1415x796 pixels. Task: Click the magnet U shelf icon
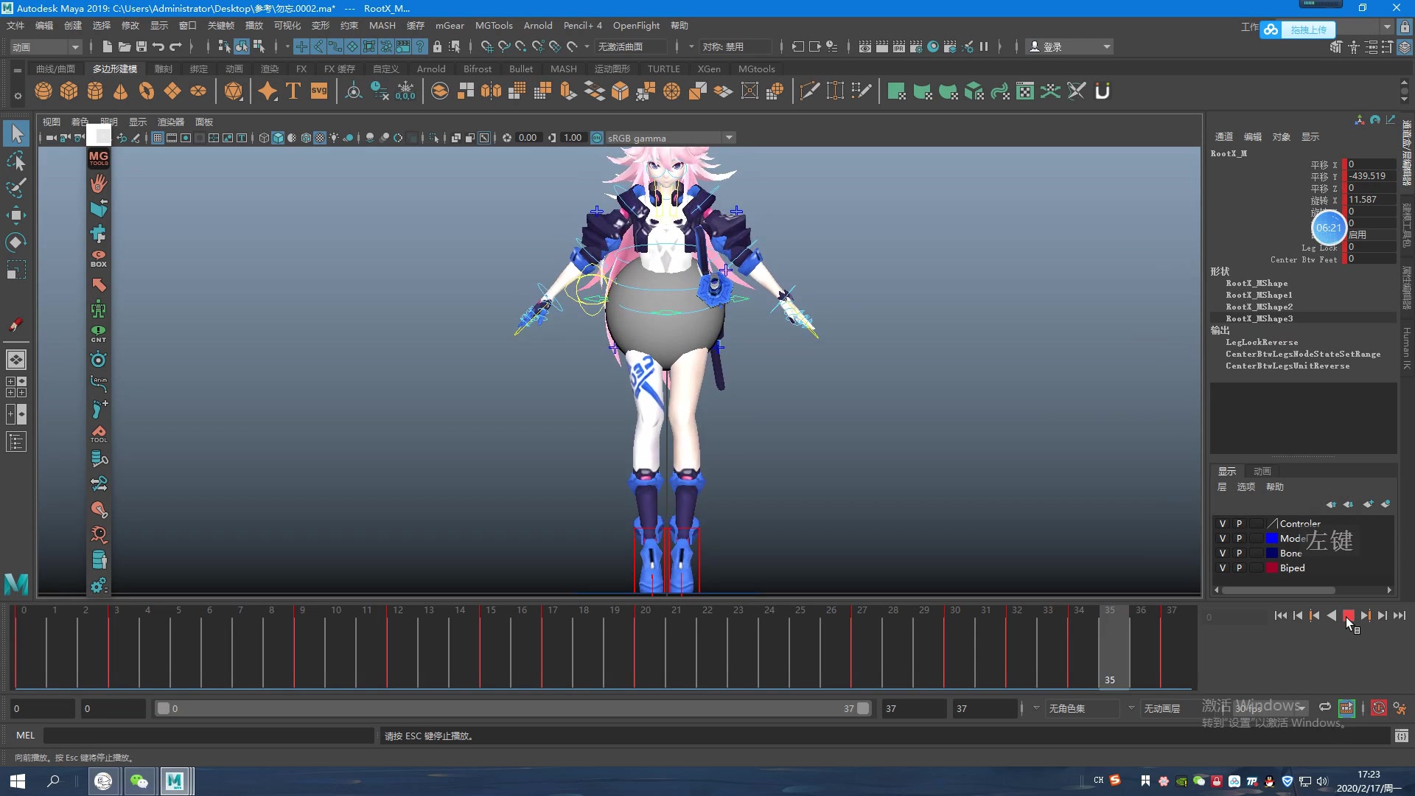tap(1103, 91)
